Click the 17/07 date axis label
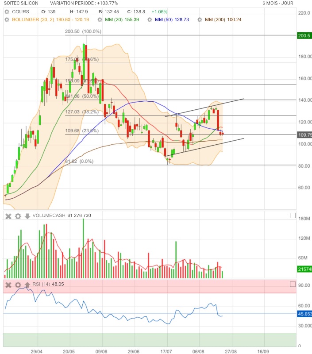This screenshot has width=312, height=354. (x=166, y=351)
